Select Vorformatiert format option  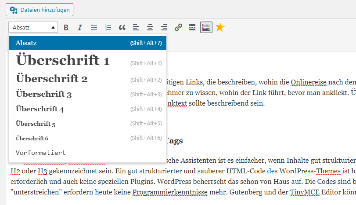[88, 153]
